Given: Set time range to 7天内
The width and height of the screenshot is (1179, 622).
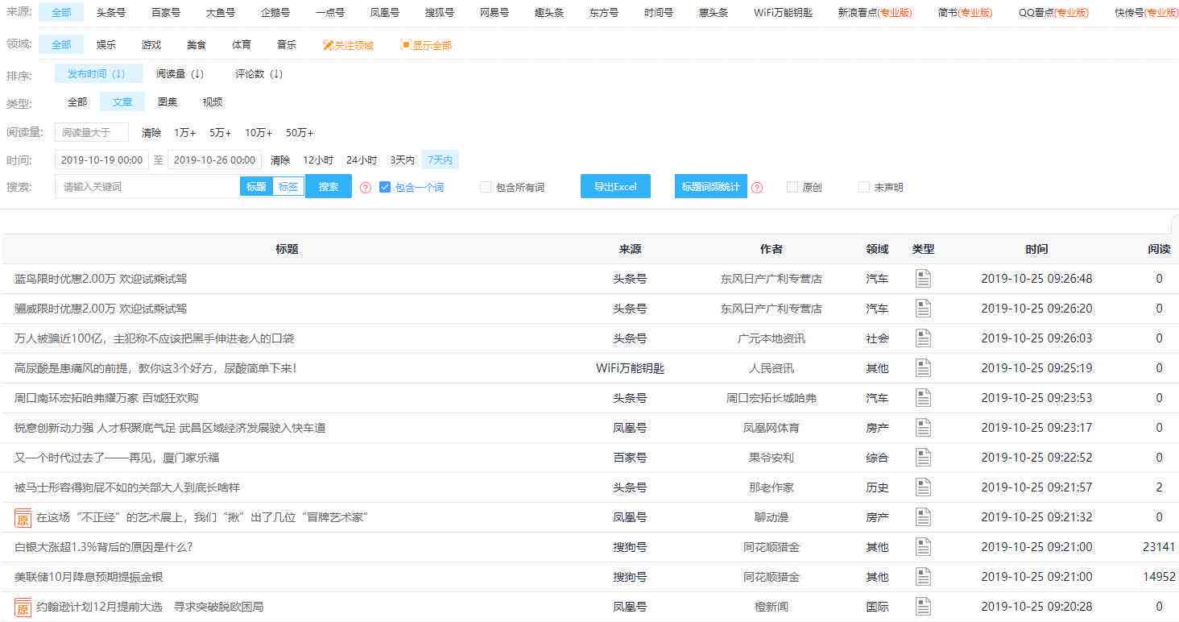Looking at the screenshot, I should click(441, 160).
